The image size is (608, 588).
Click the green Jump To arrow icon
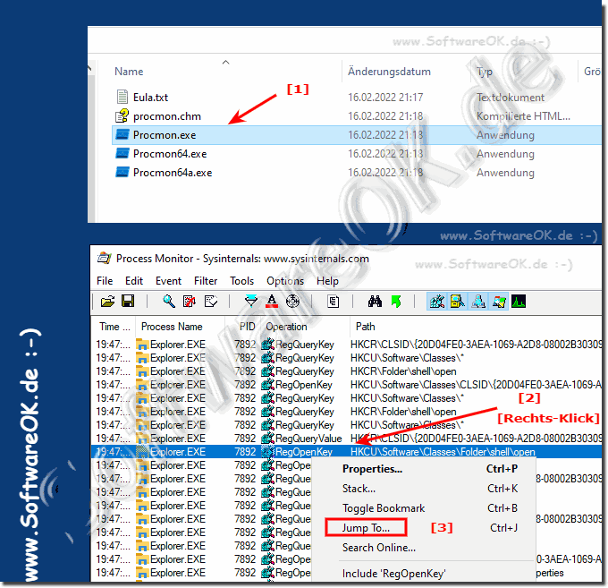point(396,302)
